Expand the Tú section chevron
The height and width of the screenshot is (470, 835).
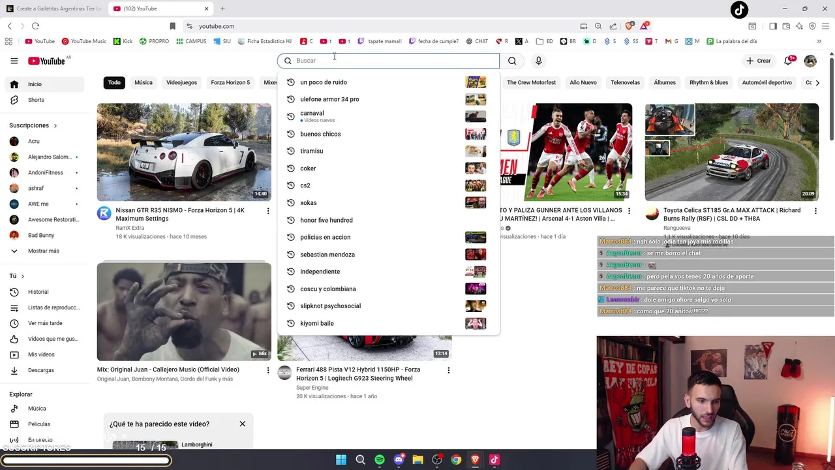(23, 276)
